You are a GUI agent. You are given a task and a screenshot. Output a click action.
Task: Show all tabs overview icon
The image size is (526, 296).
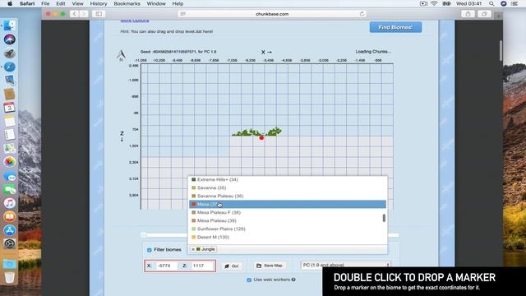tap(484, 14)
